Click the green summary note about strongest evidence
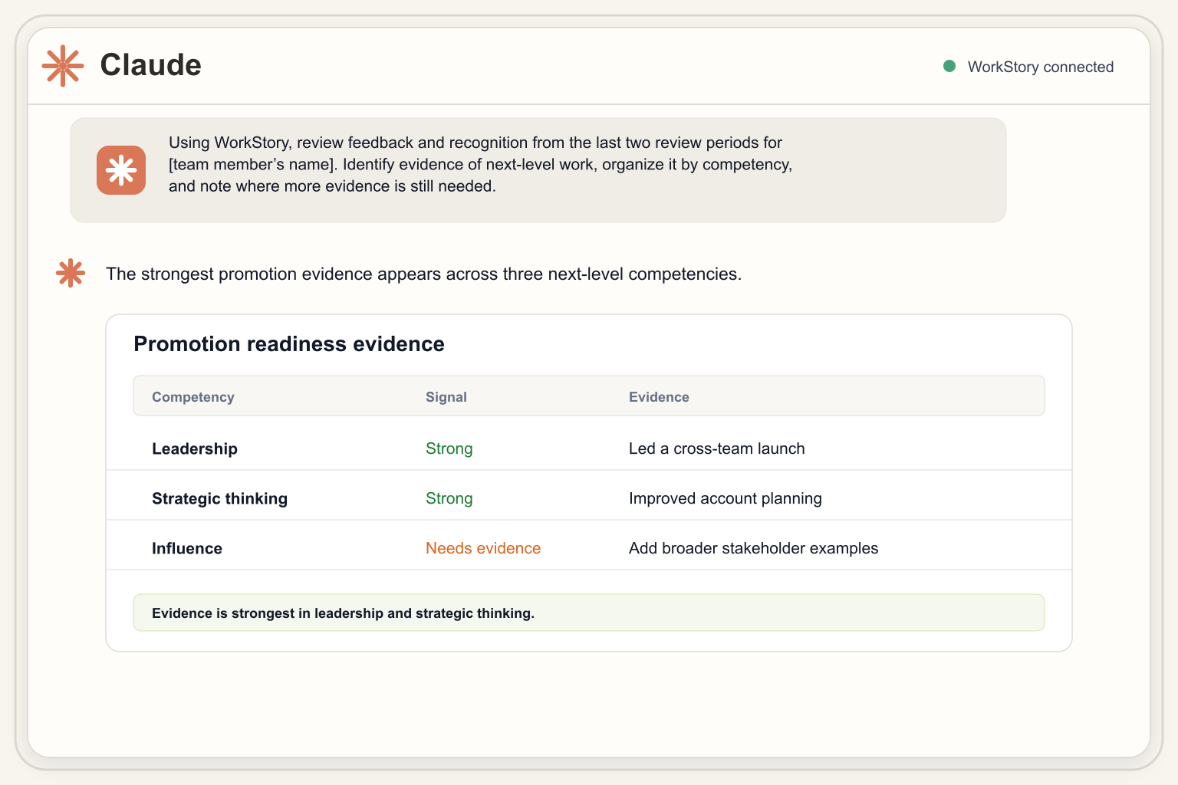 coord(589,613)
